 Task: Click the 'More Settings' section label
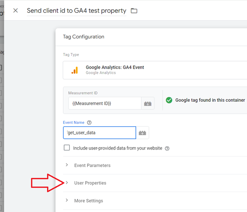pos(89,201)
